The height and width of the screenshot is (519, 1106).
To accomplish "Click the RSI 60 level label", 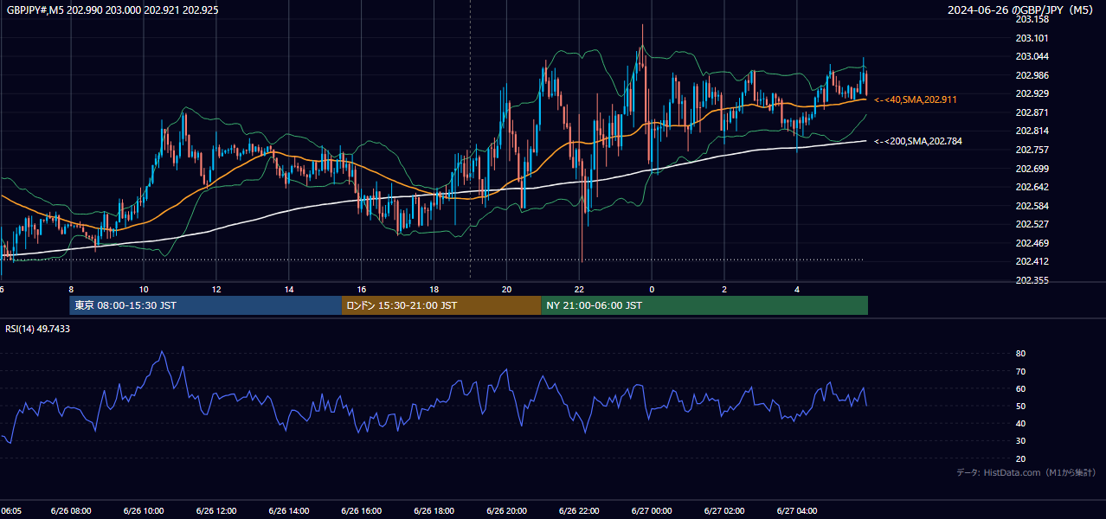I will (1020, 388).
